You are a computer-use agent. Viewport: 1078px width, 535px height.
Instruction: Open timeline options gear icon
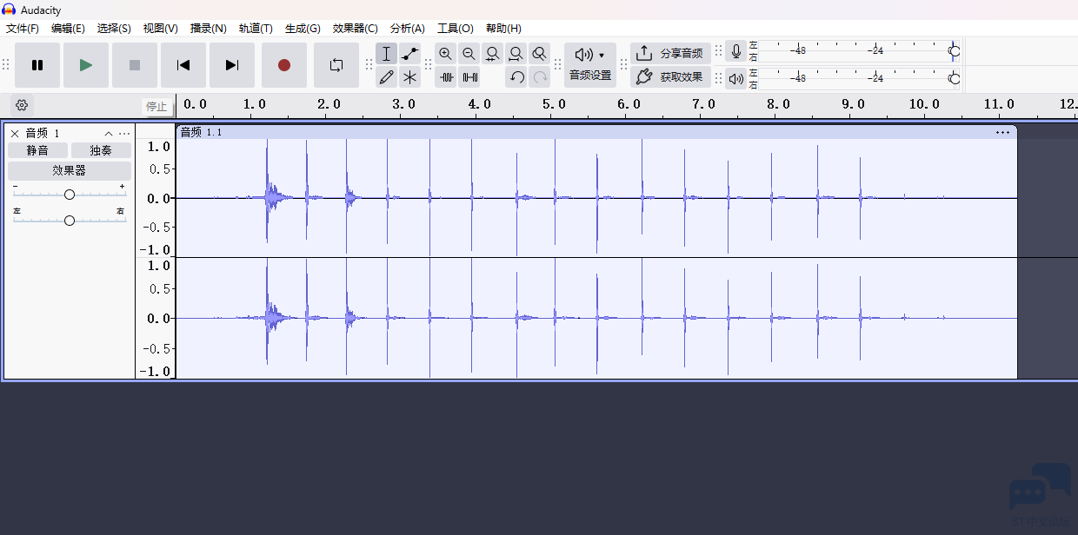tap(22, 105)
